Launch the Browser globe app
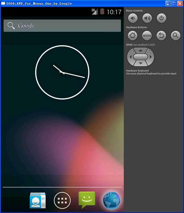Image resolution: width=184 pixels, height=213 pixels. [111, 200]
